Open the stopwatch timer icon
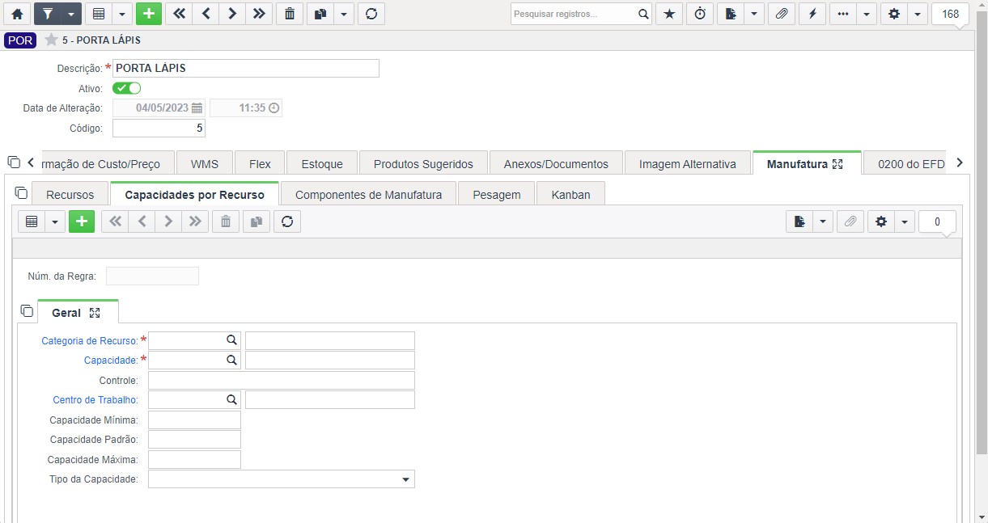This screenshot has width=988, height=523. tap(700, 14)
